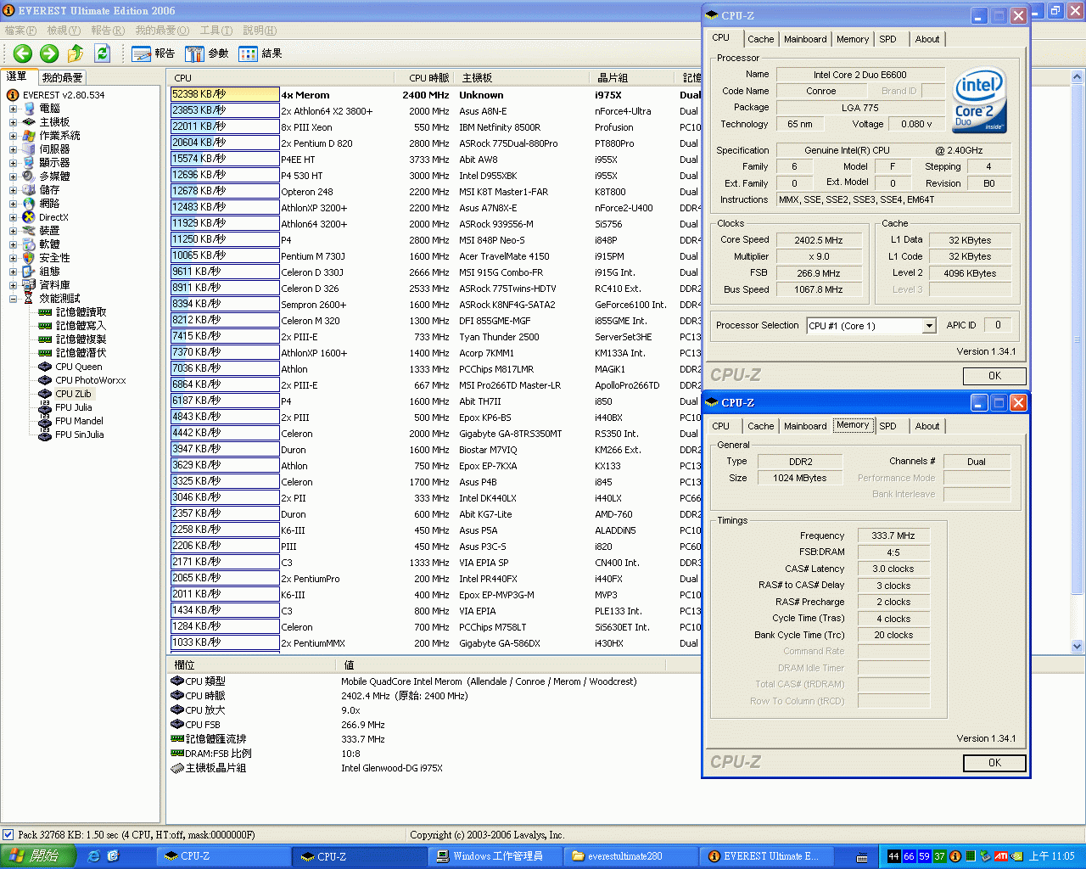Click the 效能測試 hourglass icon in the tree
This screenshot has height=869, width=1086.
tap(29, 299)
